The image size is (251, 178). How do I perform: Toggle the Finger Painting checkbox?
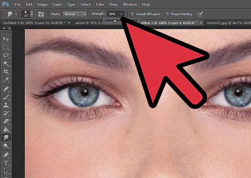pos(167,14)
